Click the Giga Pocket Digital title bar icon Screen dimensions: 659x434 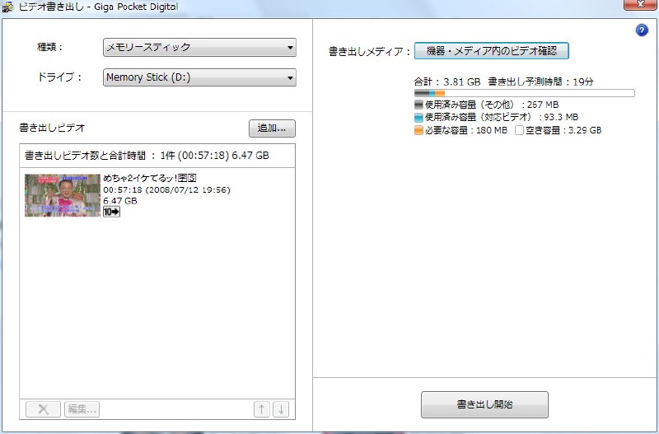[x=8, y=7]
